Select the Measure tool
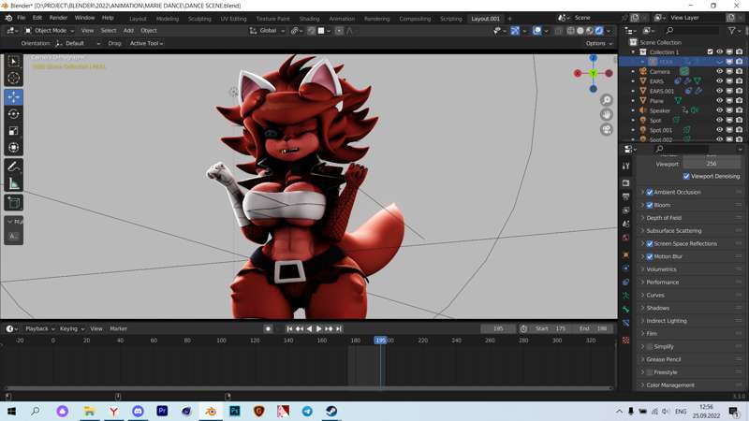 (x=13, y=183)
